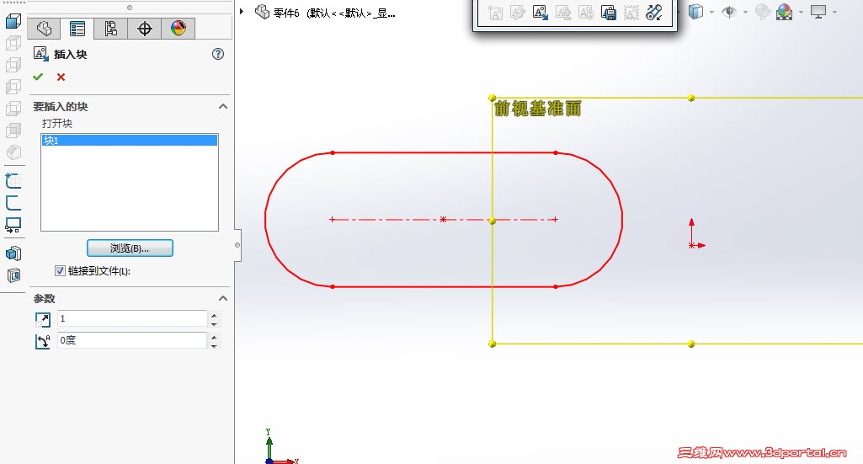This screenshot has width=863, height=464.
Task: Click the panel collapse handle on divider
Action: tap(237, 245)
